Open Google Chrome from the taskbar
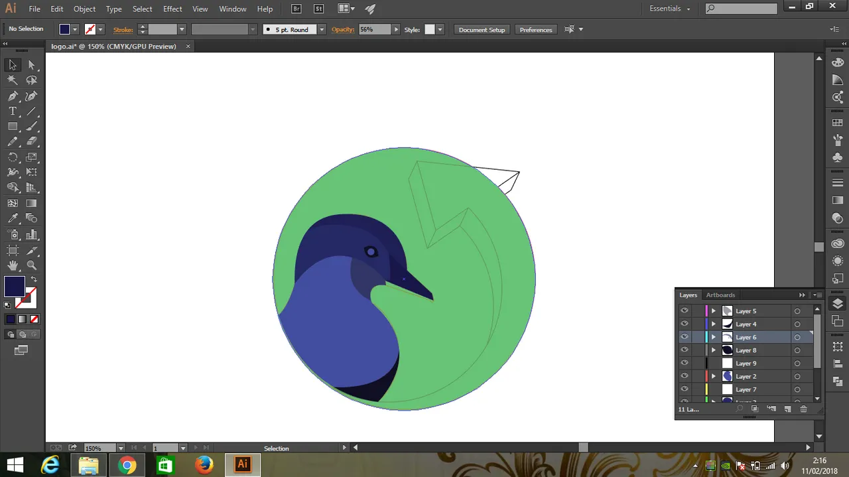849x477 pixels. [x=127, y=465]
